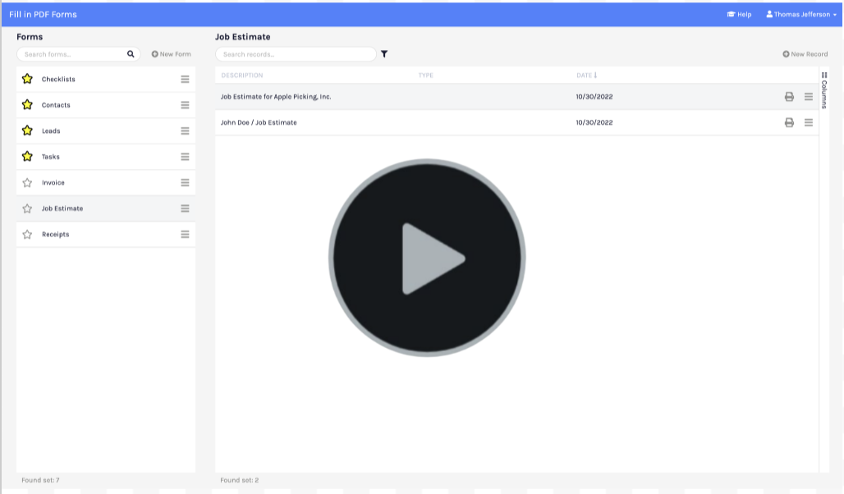This screenshot has height=494, width=844.
Task: Play the video overlay
Action: pos(427,258)
